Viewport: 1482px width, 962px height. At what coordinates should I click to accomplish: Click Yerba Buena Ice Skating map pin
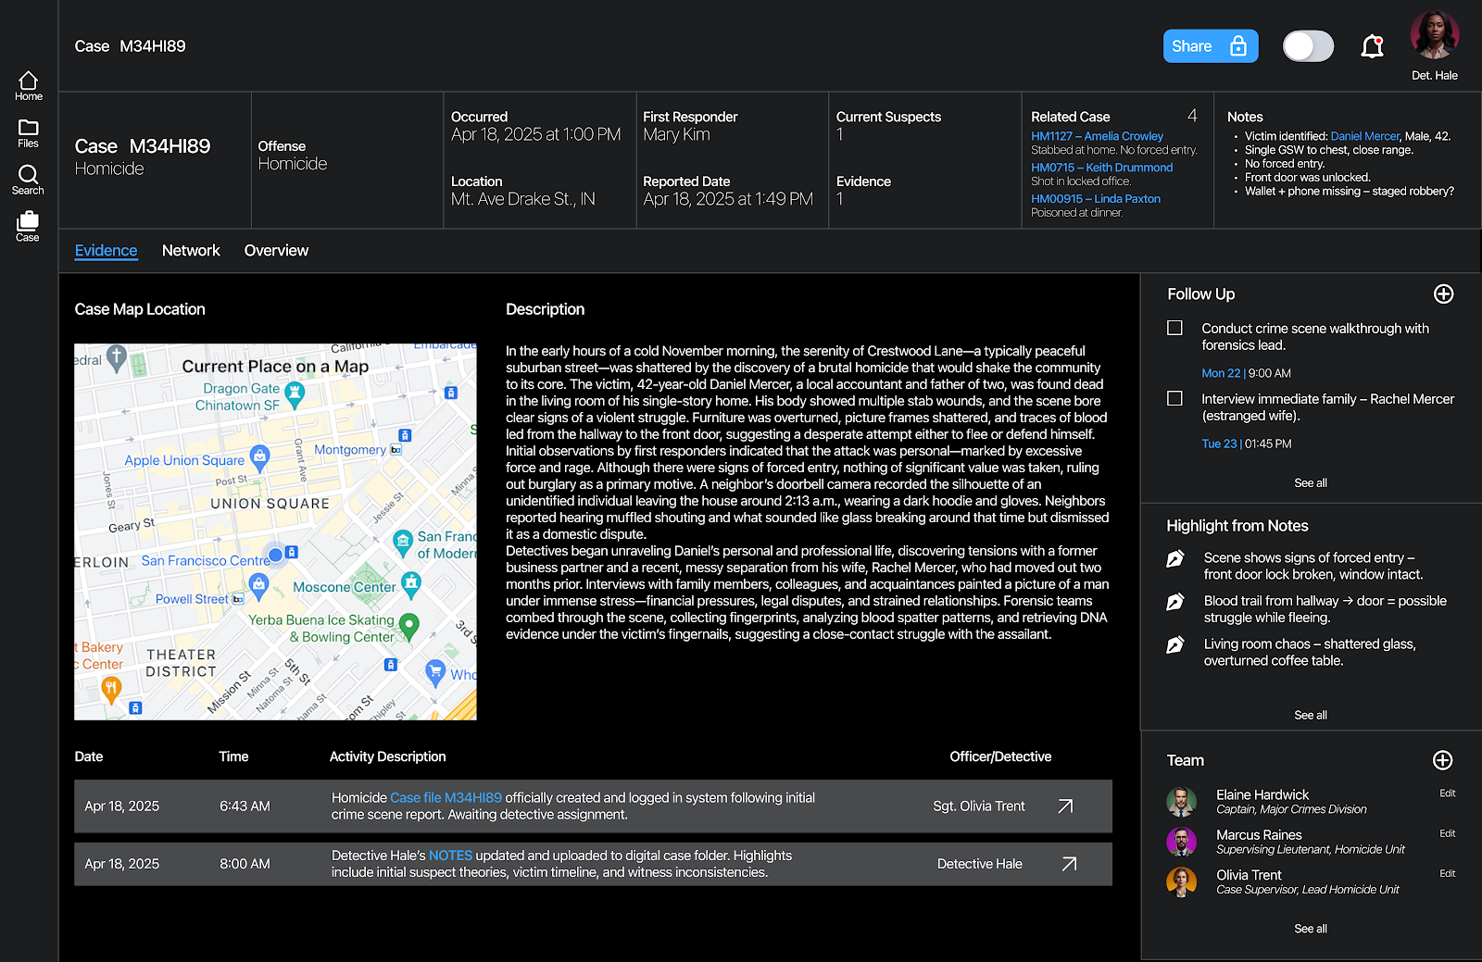(409, 626)
